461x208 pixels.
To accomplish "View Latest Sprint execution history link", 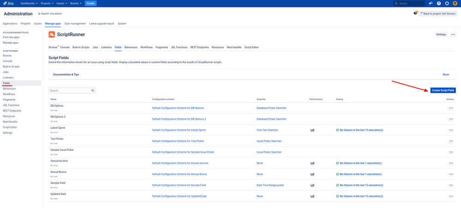I will (361, 130).
